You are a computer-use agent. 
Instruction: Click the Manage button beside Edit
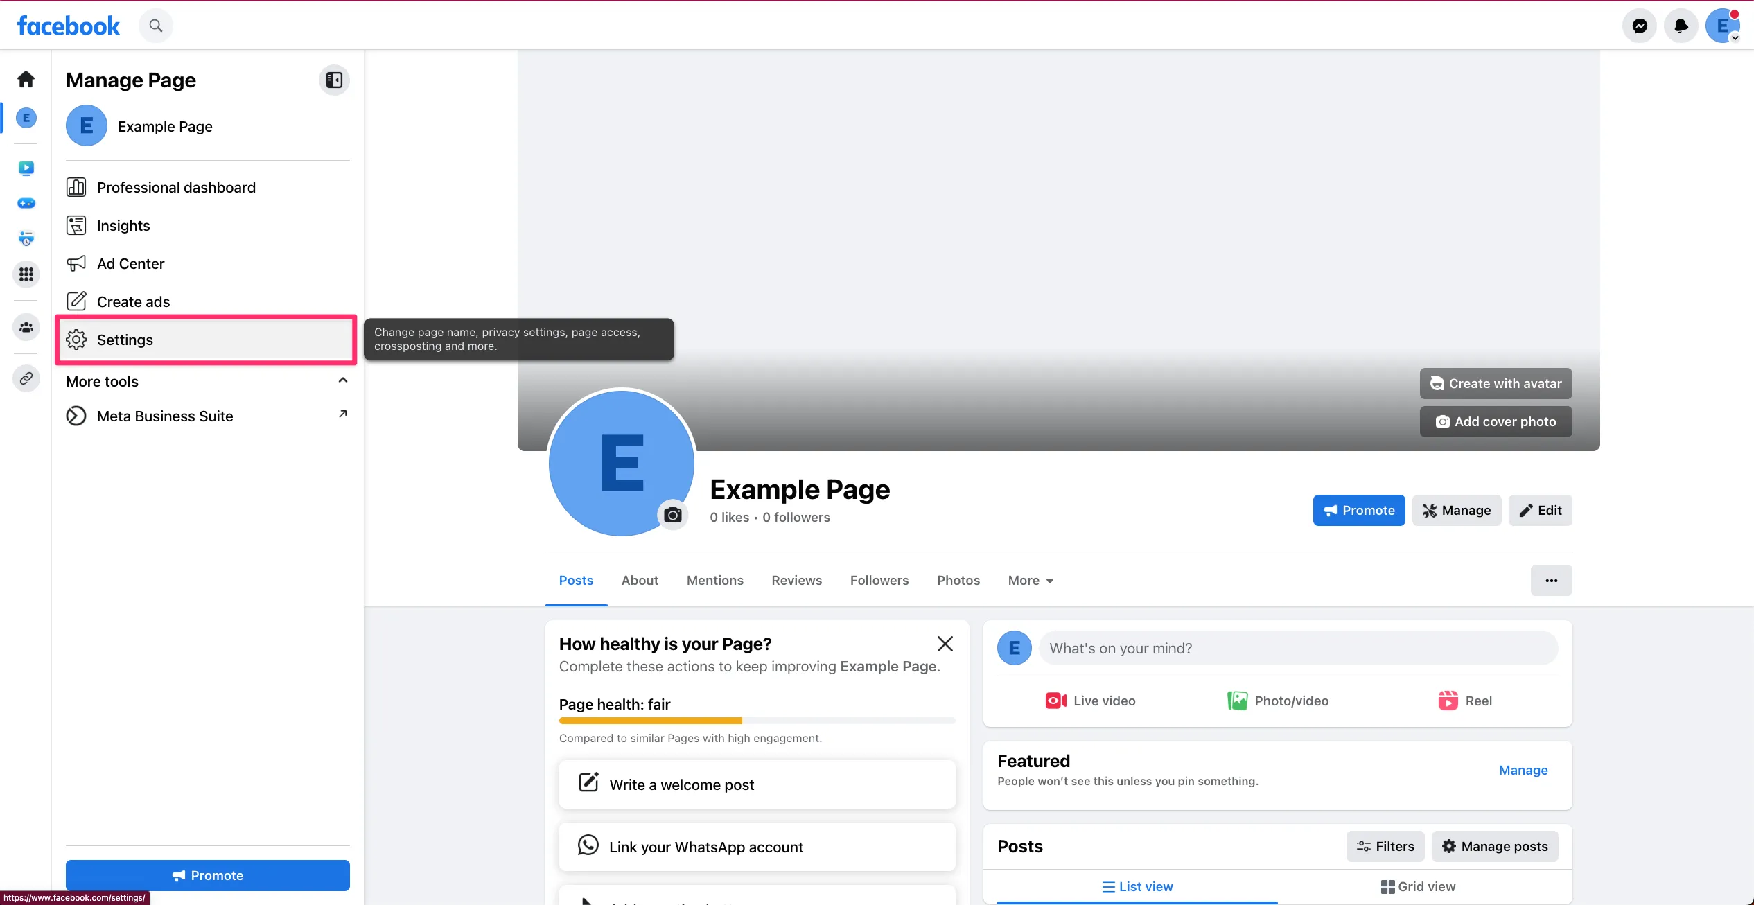click(1457, 510)
